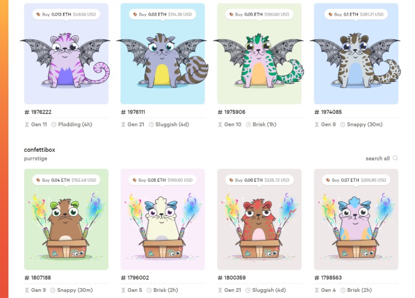The width and height of the screenshot is (415, 298).
Task: Click price tag icon on 0.07 ETH buy button
Action: [x=328, y=180]
